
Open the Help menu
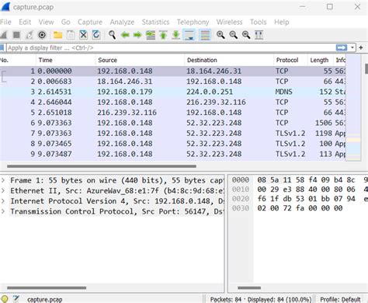pos(282,22)
